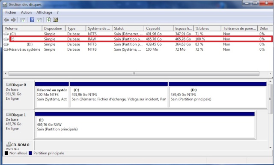Viewport: 274px width, 165px height.
Task: Click the Settings toolbar icon
Action: pos(56,20)
